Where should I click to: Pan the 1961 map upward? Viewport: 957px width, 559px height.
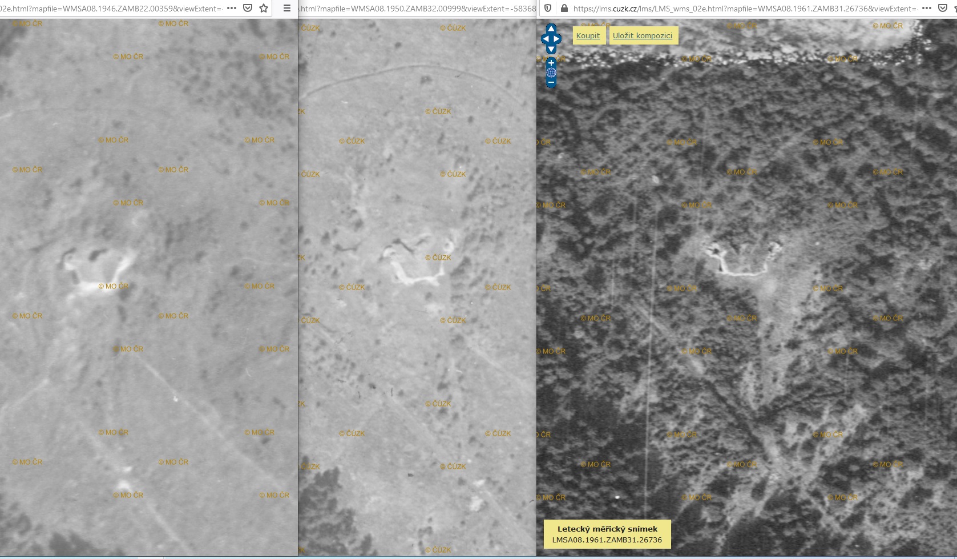coord(551,29)
